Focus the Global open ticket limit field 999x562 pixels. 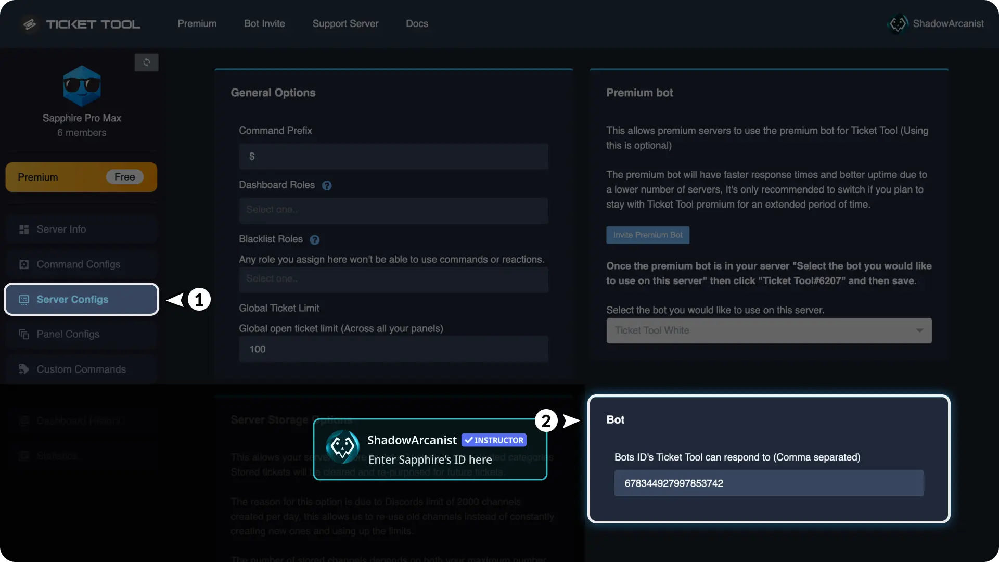(394, 349)
